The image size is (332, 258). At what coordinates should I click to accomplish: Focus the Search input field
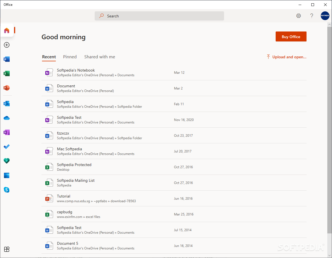(x=159, y=16)
